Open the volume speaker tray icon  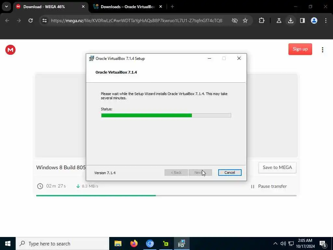pyautogui.click(x=283, y=243)
